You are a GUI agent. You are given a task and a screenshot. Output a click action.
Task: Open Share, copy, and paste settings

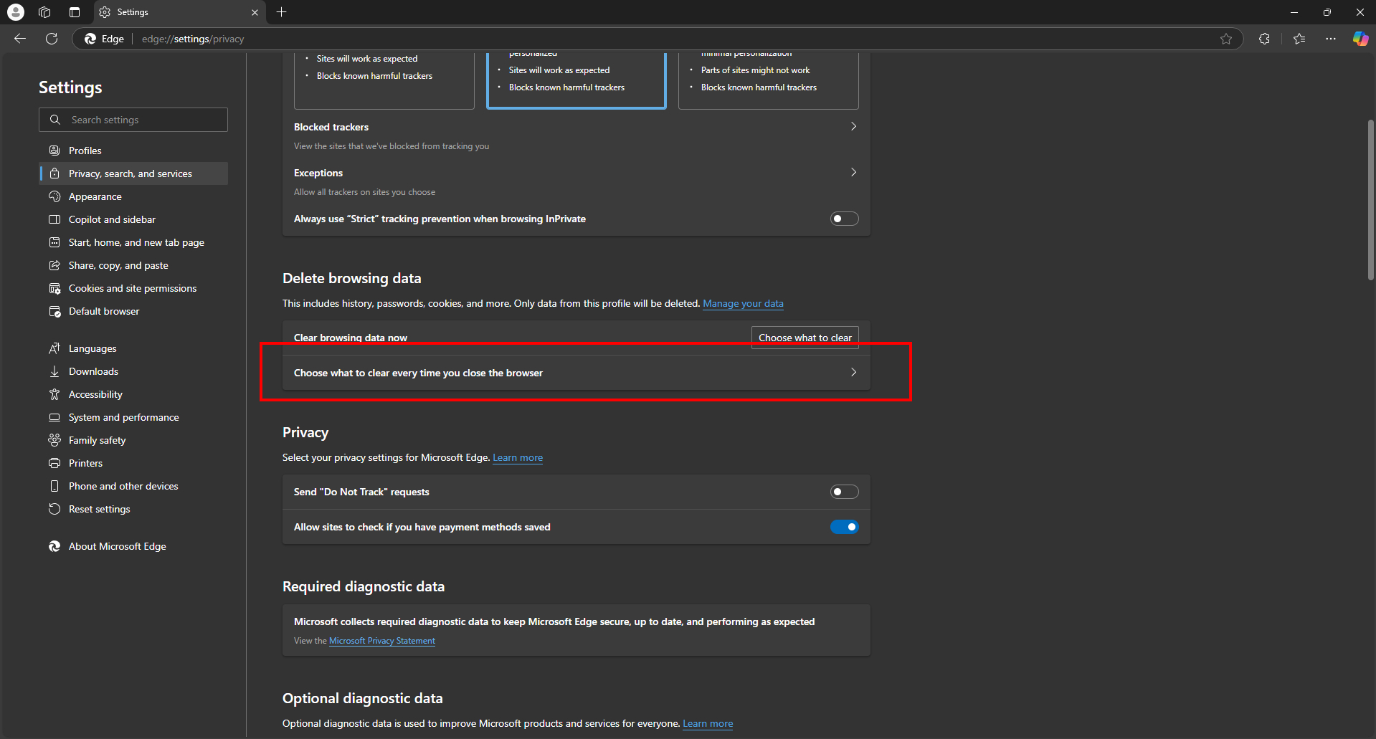(x=133, y=265)
